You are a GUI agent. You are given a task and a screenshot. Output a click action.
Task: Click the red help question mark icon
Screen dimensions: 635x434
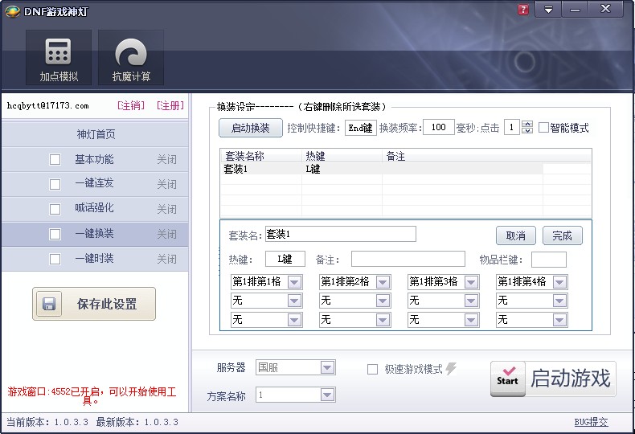pos(523,10)
